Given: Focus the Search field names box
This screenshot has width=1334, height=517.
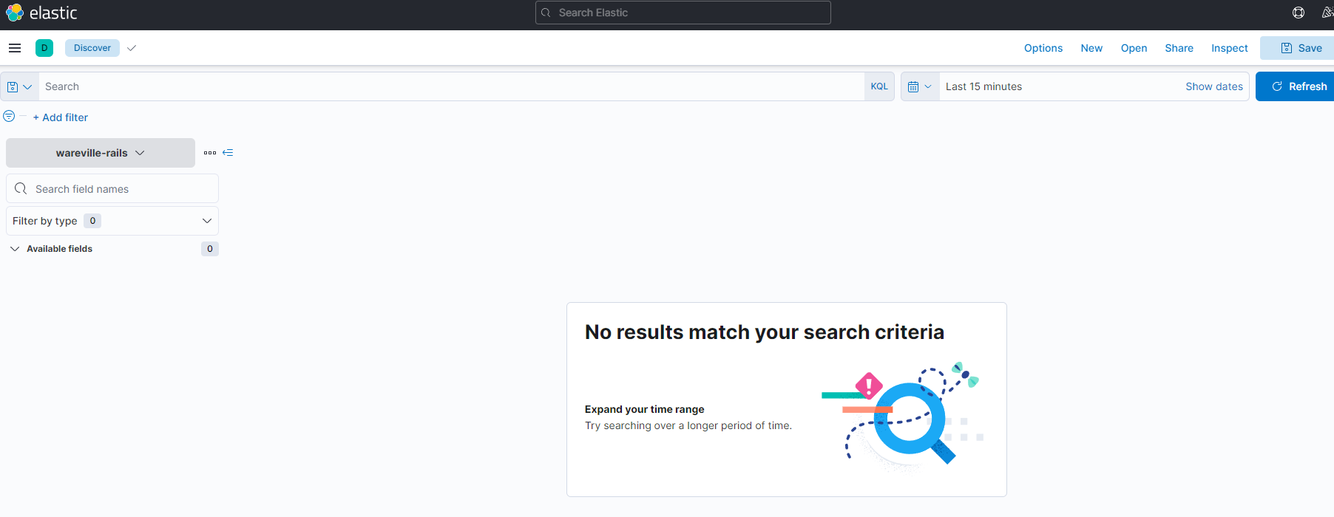Looking at the screenshot, I should 112,188.
